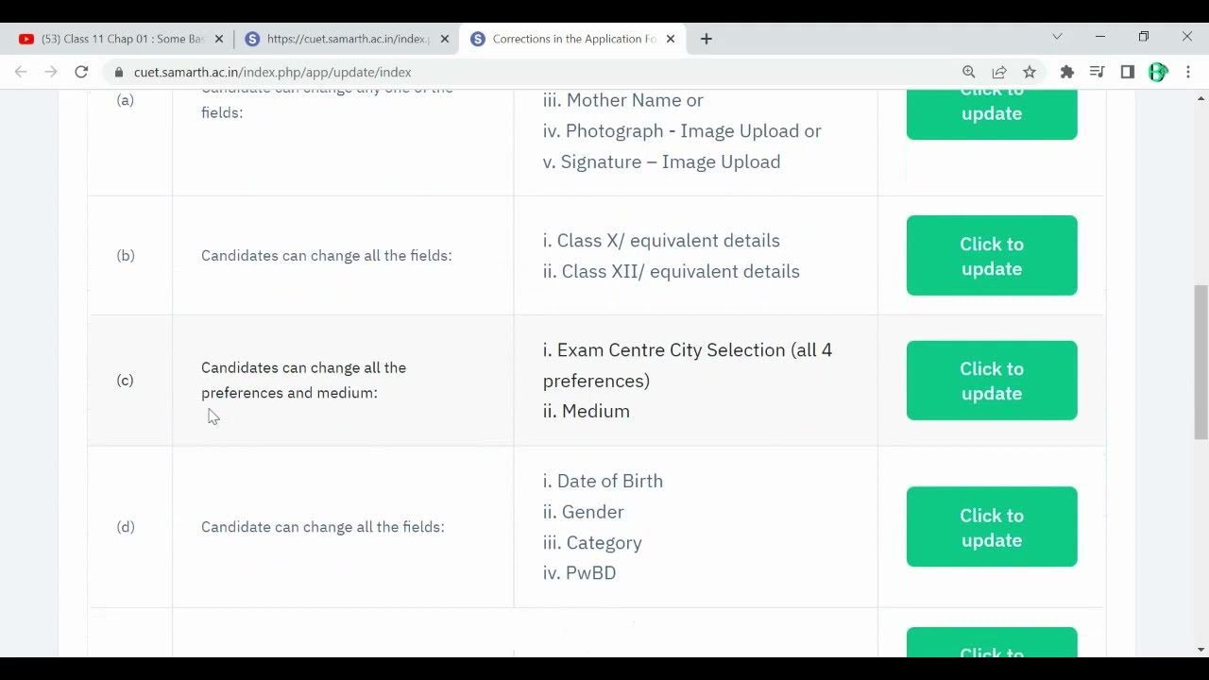Click the '(a)' row label
Screen dimensions: 1209x680
tap(126, 100)
